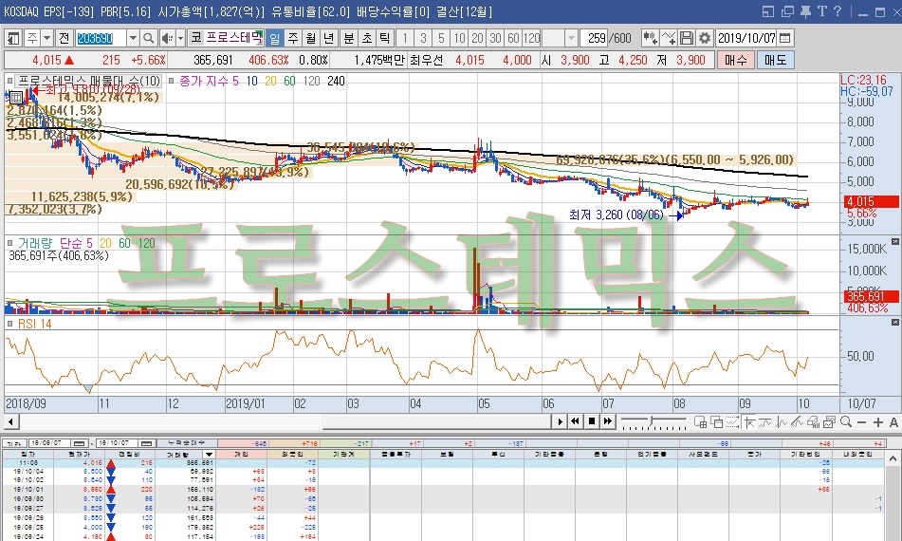Rewind chart replay
902x541 pixels.
coord(576,421)
